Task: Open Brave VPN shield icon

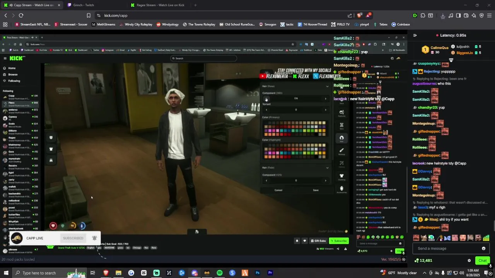Action: point(481,15)
